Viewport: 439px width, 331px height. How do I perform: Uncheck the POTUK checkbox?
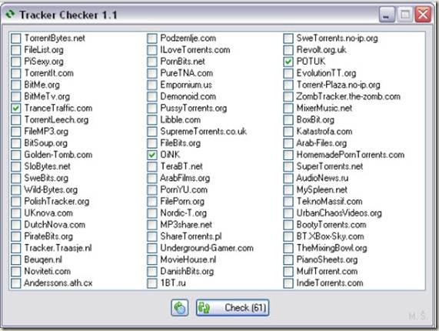pos(288,62)
